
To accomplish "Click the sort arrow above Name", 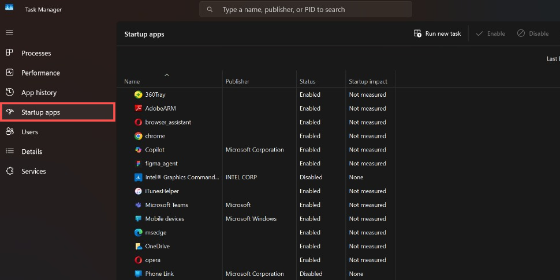I will click(x=167, y=75).
